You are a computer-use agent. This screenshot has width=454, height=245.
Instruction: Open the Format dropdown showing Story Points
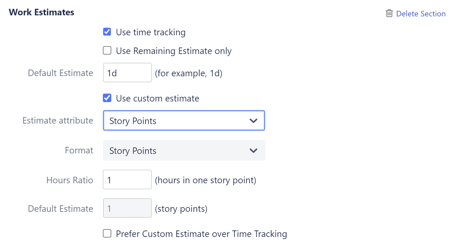(184, 151)
